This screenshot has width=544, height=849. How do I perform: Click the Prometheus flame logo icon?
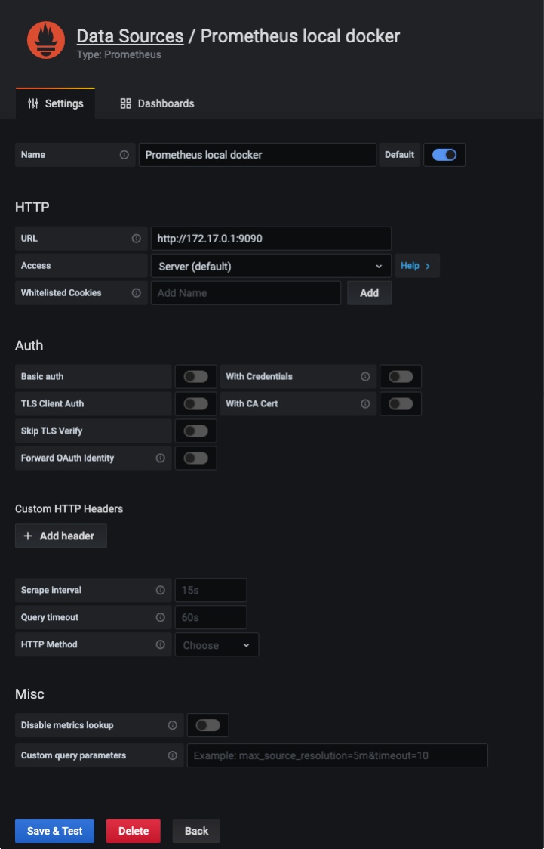[46, 40]
